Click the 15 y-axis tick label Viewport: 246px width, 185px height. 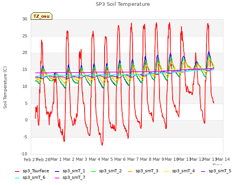pos(25,69)
